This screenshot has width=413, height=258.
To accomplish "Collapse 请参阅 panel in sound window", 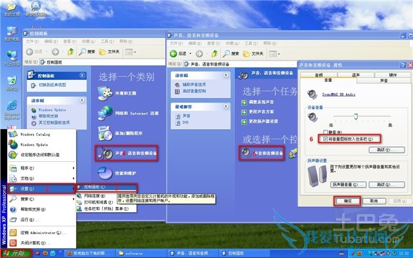I will click(226, 75).
